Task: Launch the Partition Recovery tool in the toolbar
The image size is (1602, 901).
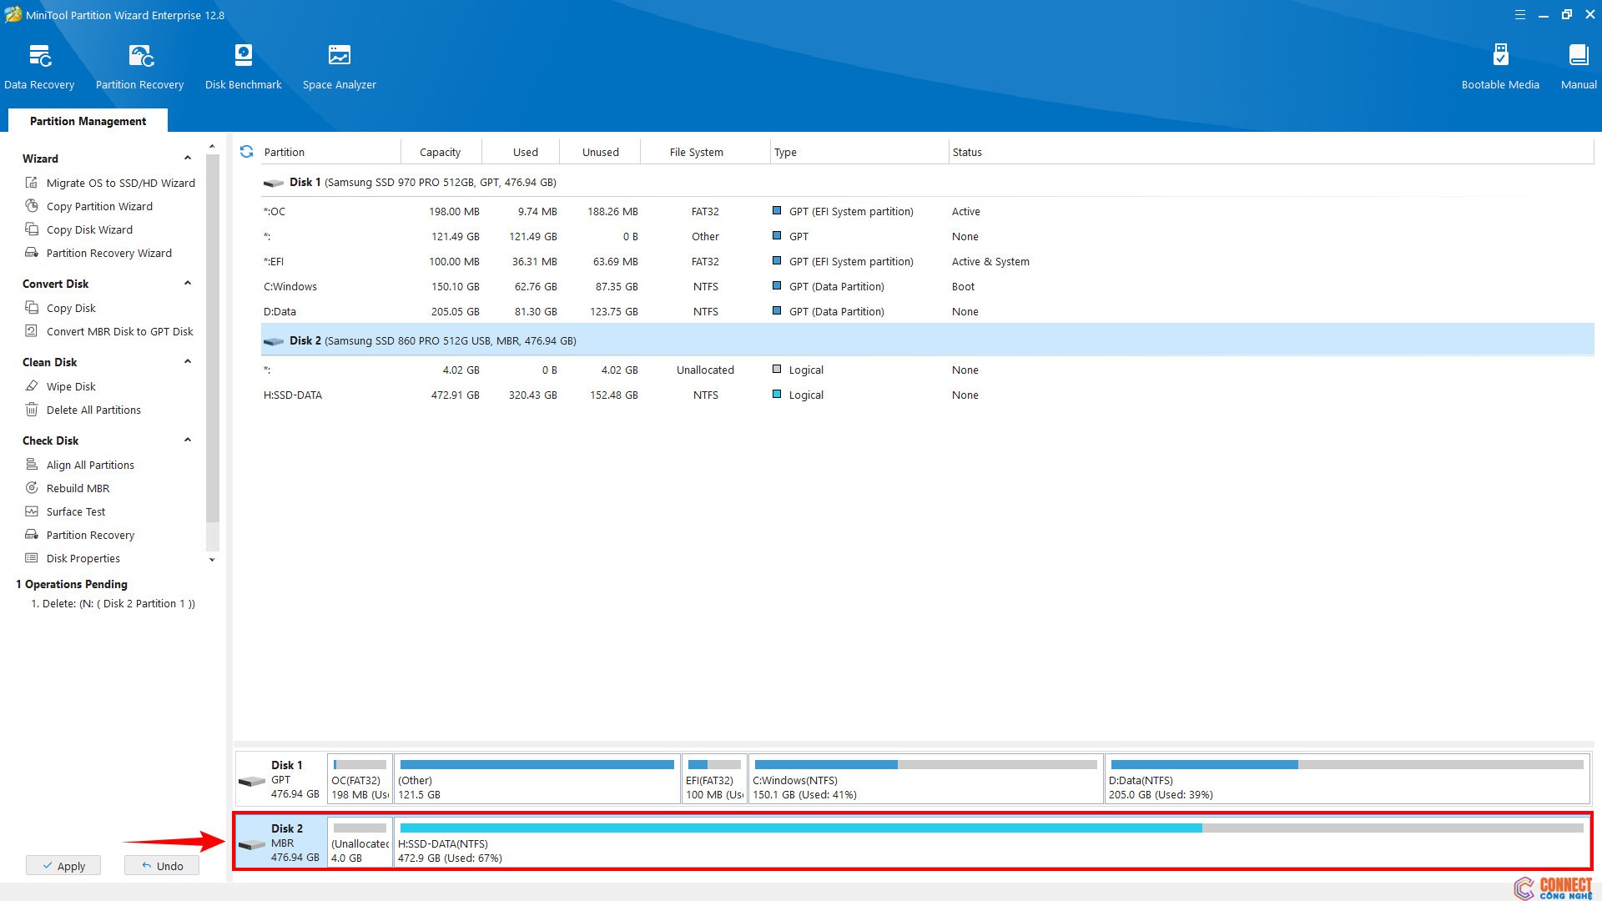Action: pyautogui.click(x=139, y=67)
